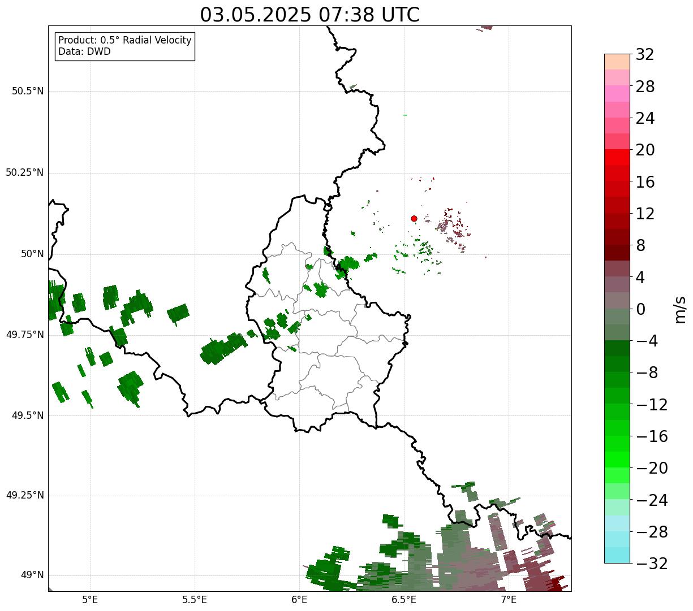
Task: Click the colorbar −16 tick label
Action: 652,436
